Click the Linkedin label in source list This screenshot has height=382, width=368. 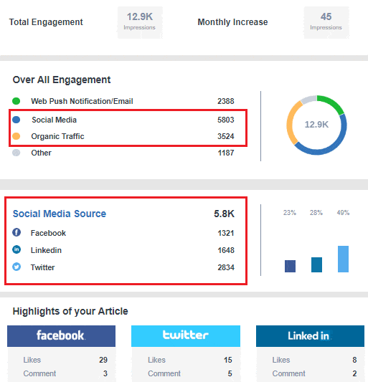tap(46, 250)
